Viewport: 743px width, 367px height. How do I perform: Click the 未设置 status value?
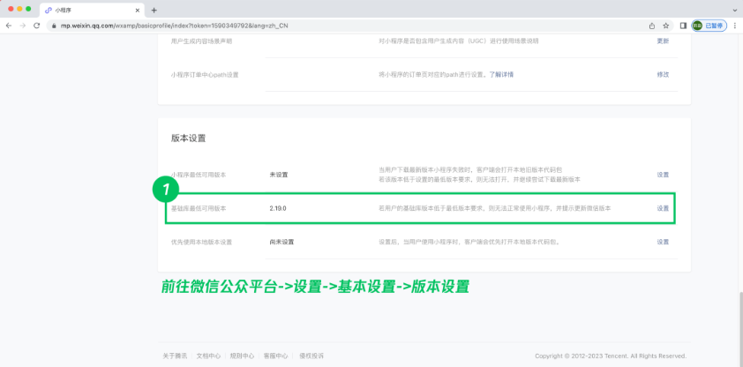tap(279, 175)
